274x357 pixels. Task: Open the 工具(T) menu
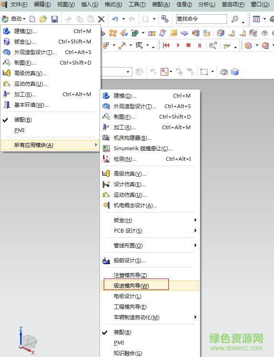pyautogui.click(x=137, y=4)
